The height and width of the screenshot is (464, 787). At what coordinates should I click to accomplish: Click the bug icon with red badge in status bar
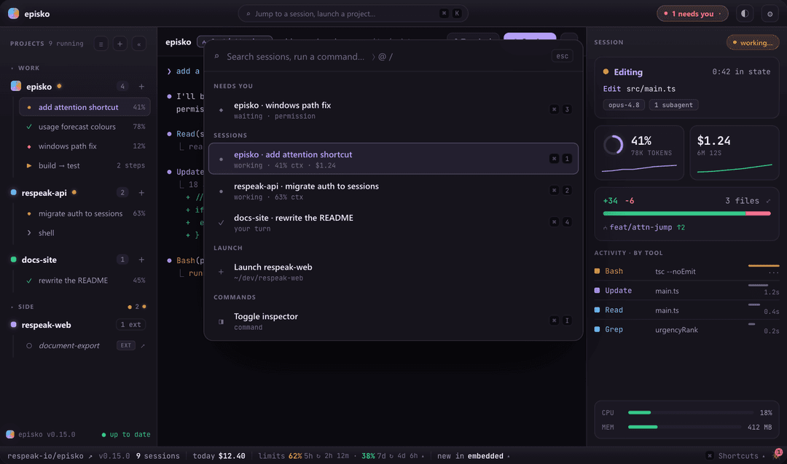(777, 455)
